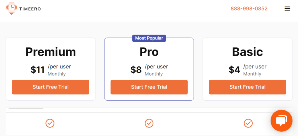Viewport: 298px width, 136px height.
Task: Click the Basic plan heading
Action: pyautogui.click(x=247, y=52)
